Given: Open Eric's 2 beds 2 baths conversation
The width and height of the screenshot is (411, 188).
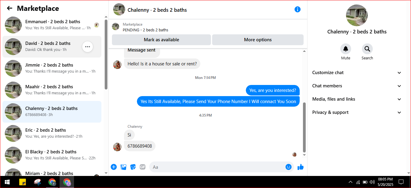Looking at the screenshot, I should pyautogui.click(x=52, y=133).
